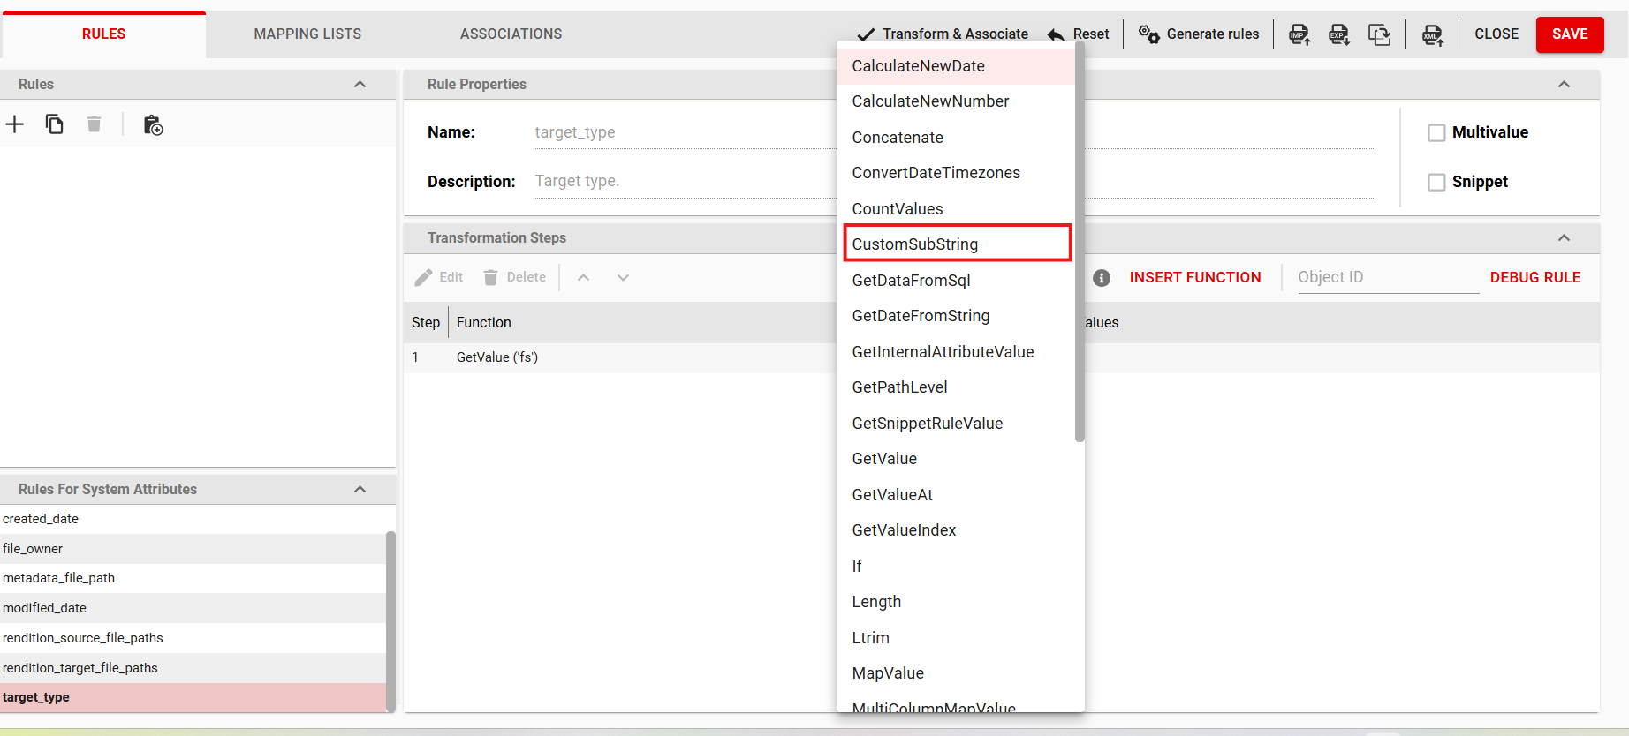Select the If function
Screen dimensions: 1629x736
coord(956,567)
